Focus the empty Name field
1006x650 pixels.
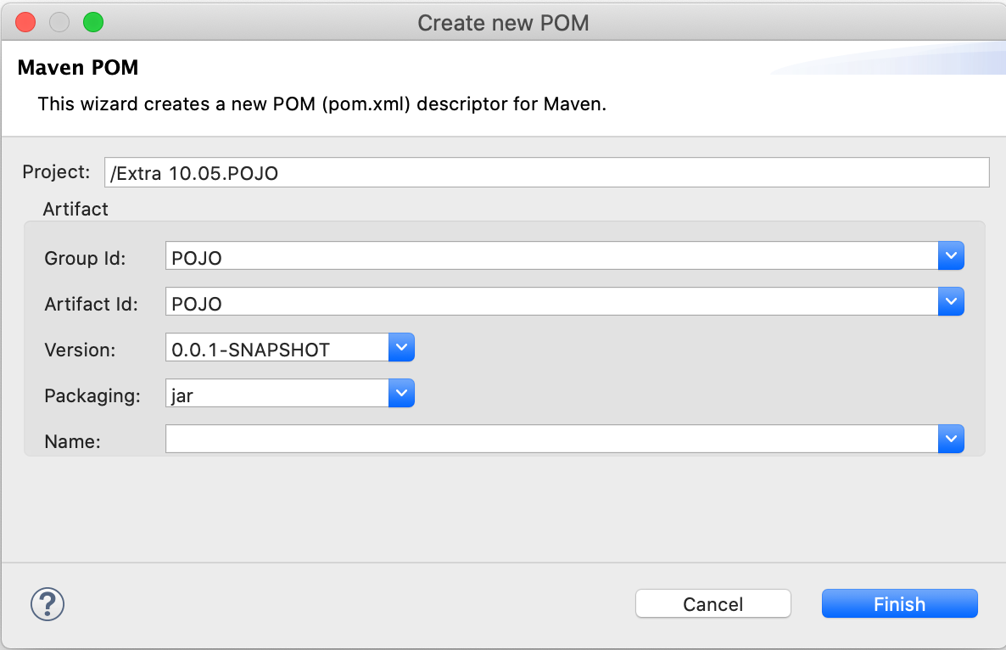click(551, 439)
